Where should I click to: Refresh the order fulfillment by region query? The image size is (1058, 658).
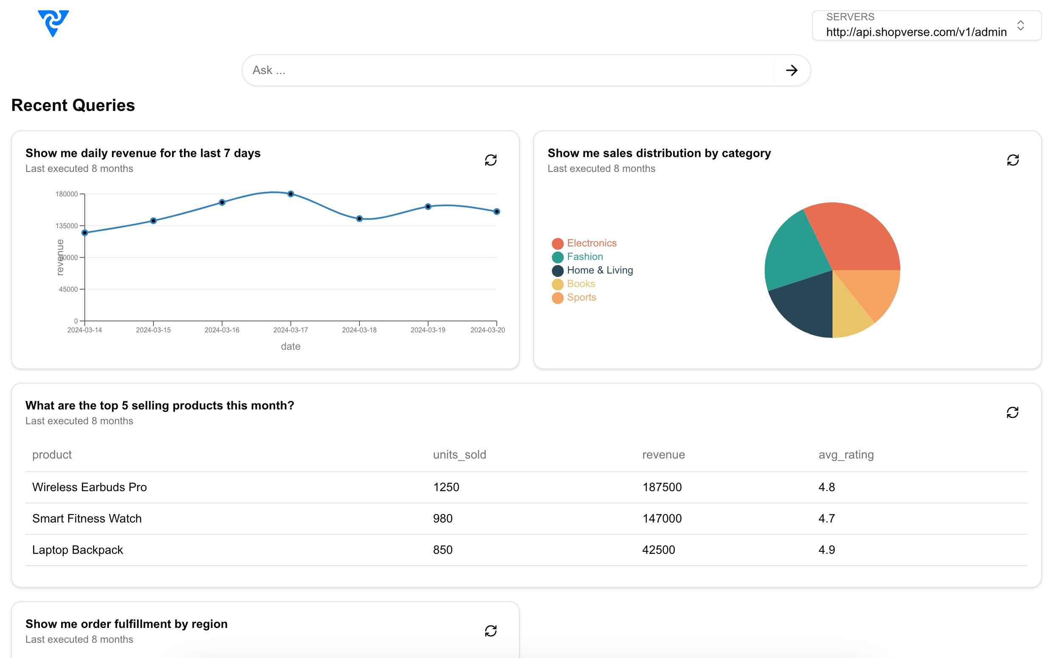tap(491, 630)
